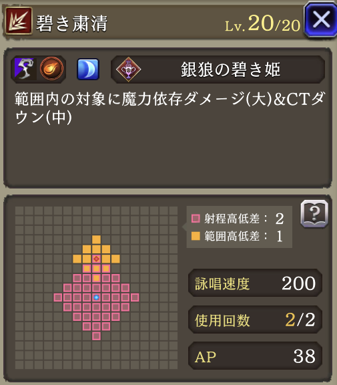337x385 pixels.
Task: Click the Lv. 20/20 level indicator
Action: [262, 23]
